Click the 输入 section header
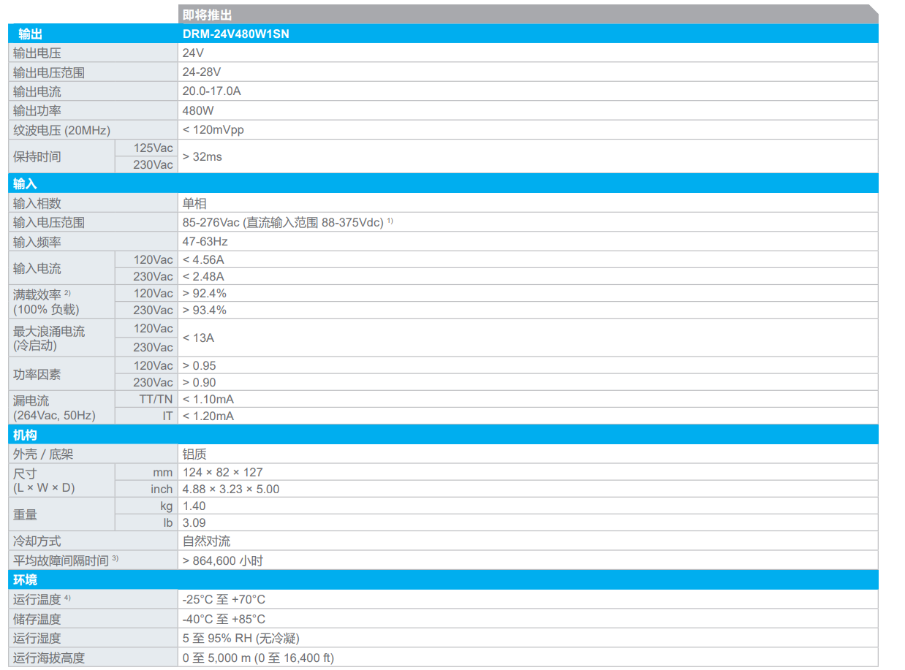Image resolution: width=905 pixels, height=670 pixels. pyautogui.click(x=25, y=183)
